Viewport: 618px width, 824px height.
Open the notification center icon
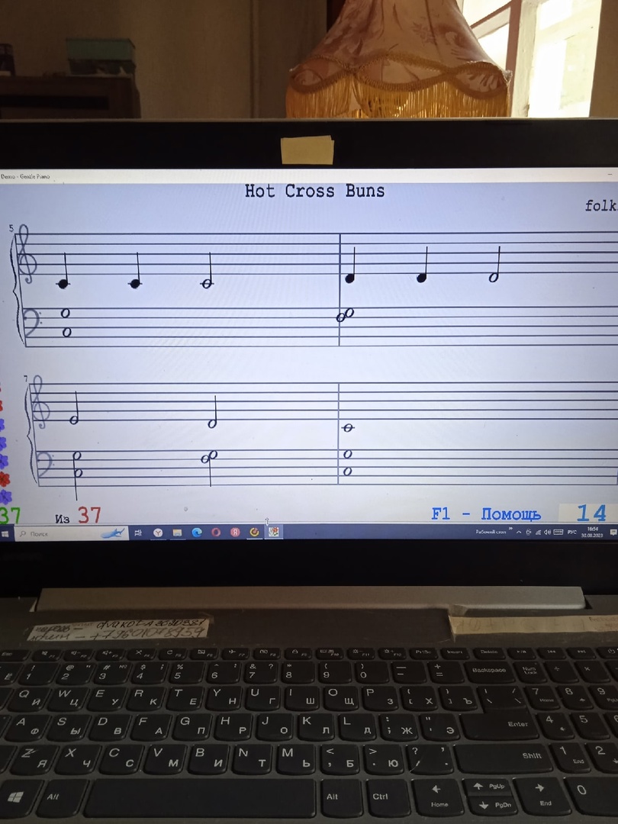coord(613,533)
